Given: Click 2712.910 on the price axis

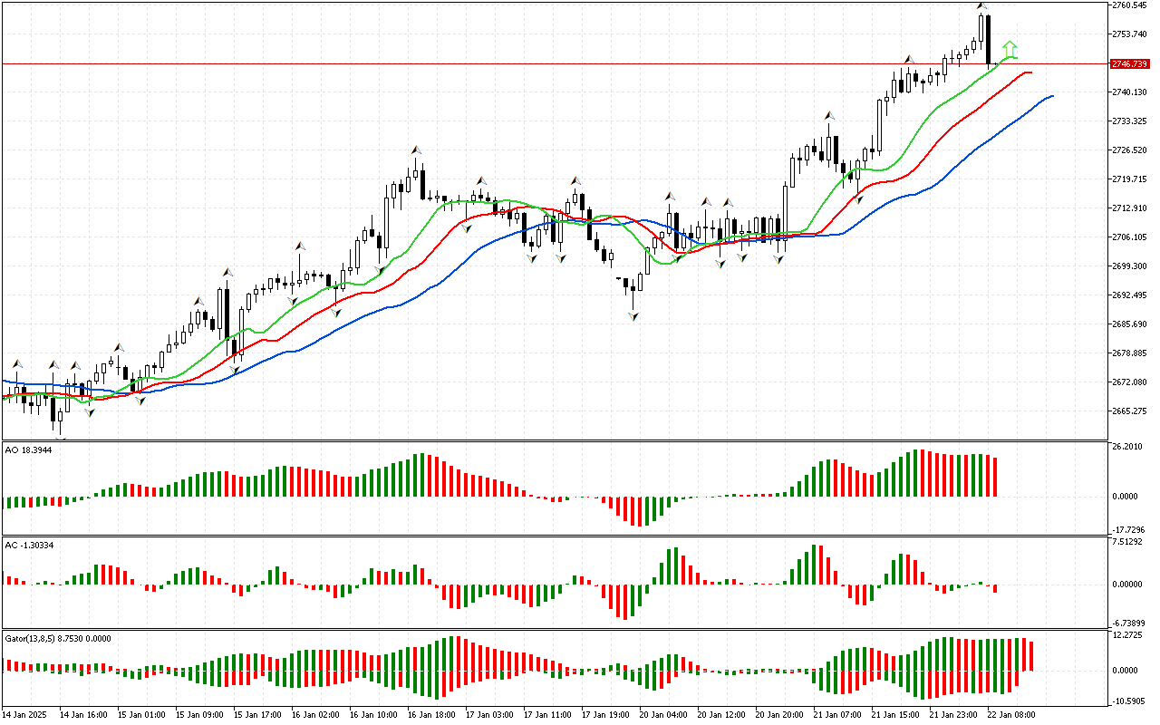Looking at the screenshot, I should point(1128,208).
